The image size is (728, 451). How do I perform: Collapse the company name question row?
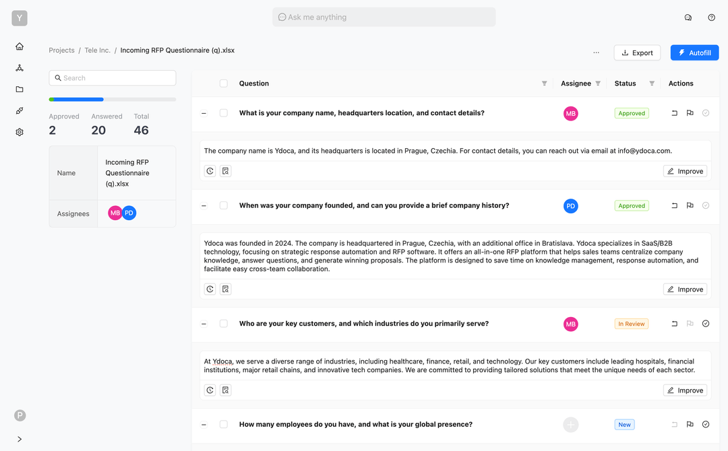click(x=204, y=113)
